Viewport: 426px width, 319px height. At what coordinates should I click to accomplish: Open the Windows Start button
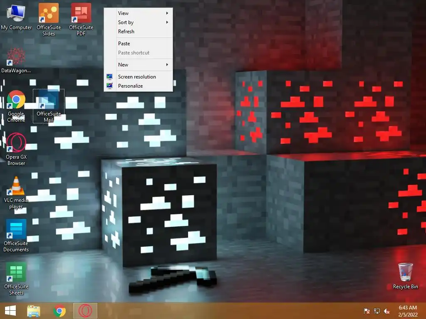click(10, 311)
